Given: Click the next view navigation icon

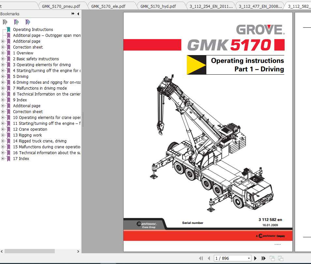Looking at the screenshot, I should tap(280, 258).
